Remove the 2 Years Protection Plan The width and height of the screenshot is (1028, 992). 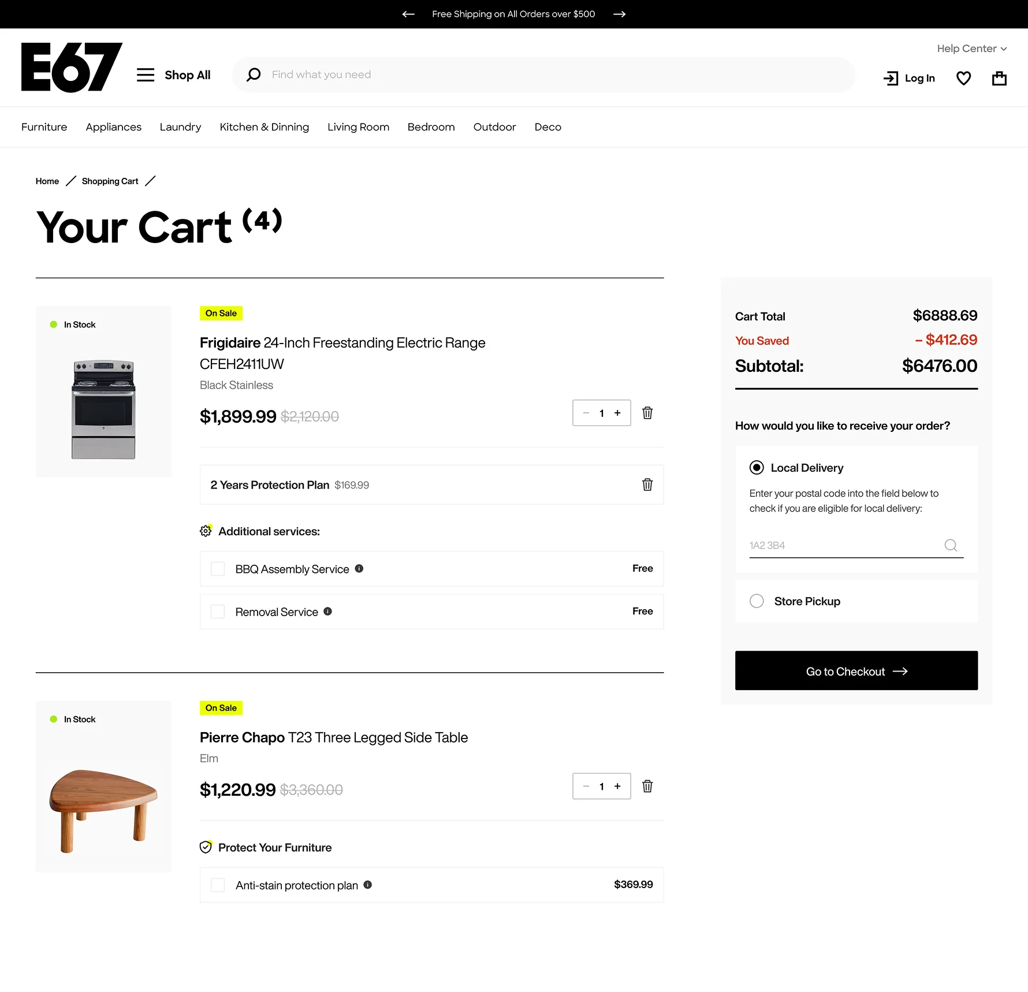click(647, 484)
